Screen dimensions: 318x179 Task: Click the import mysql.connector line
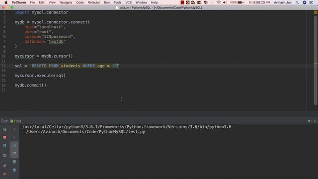pyautogui.click(x=41, y=12)
